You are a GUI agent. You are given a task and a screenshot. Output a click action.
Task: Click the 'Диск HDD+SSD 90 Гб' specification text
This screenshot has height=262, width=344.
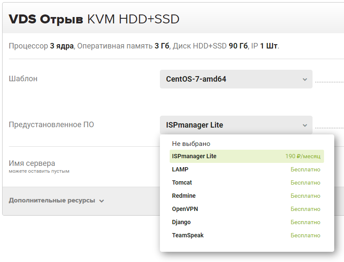point(210,46)
